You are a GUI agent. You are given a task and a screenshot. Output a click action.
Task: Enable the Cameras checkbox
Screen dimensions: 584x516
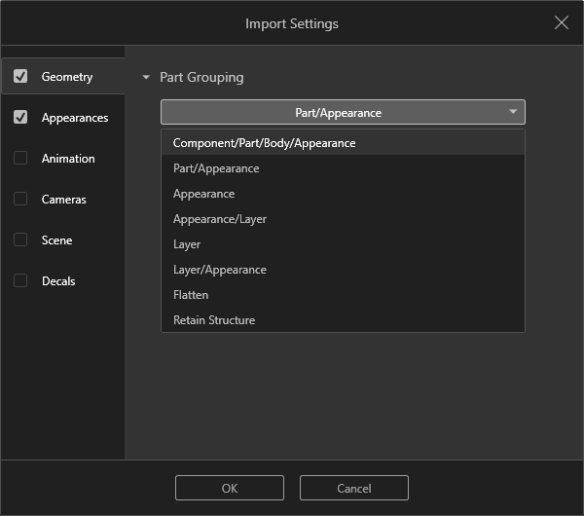click(x=20, y=200)
